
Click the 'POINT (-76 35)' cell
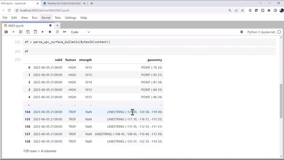tap(152, 68)
